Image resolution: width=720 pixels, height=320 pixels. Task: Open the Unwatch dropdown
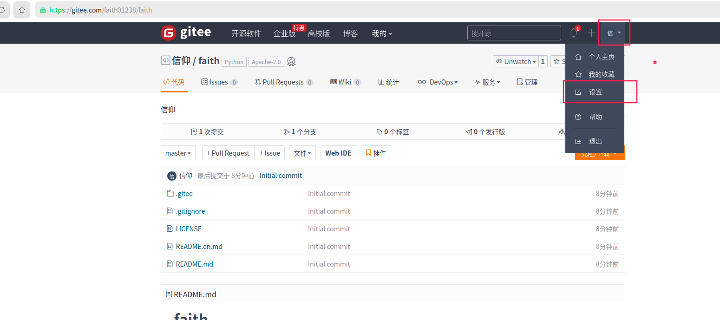(x=515, y=61)
